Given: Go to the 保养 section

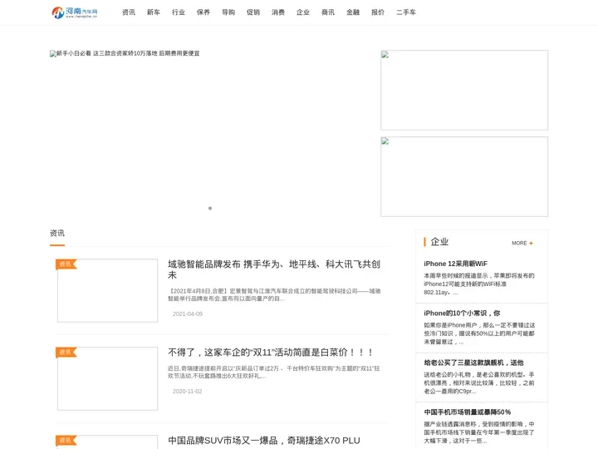Looking at the screenshot, I should click(203, 12).
